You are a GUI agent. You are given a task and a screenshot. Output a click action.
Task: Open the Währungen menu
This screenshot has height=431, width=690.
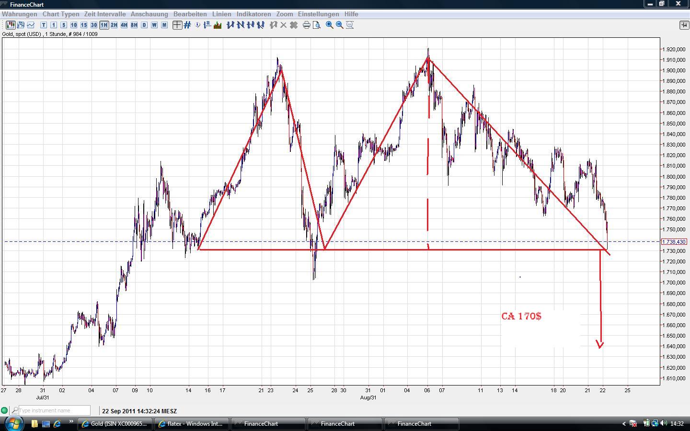pos(20,14)
